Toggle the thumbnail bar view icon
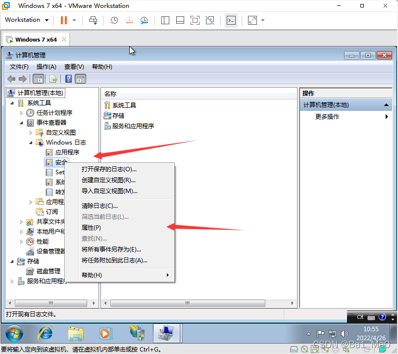 point(180,20)
